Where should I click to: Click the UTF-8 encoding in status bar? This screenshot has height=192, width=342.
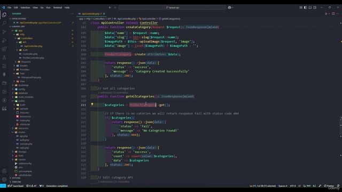[293, 186]
